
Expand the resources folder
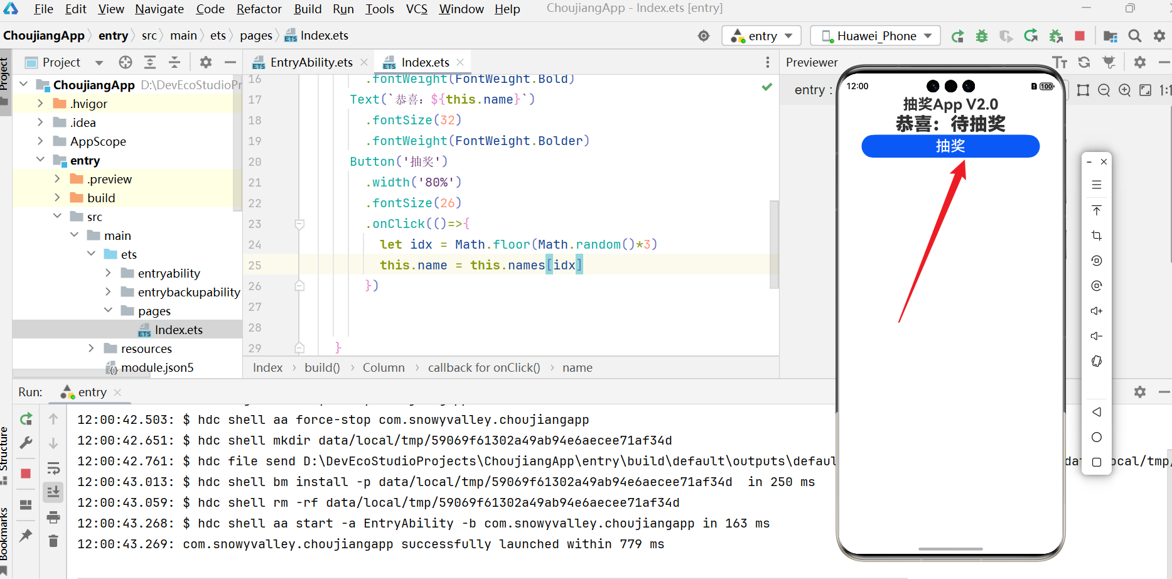pos(91,349)
